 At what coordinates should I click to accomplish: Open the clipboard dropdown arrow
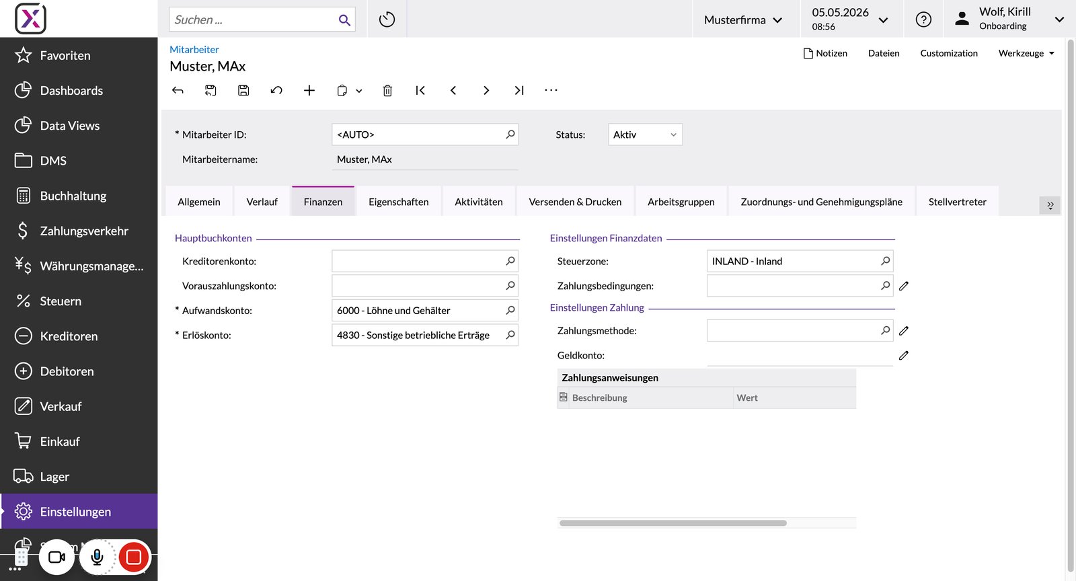(x=359, y=91)
